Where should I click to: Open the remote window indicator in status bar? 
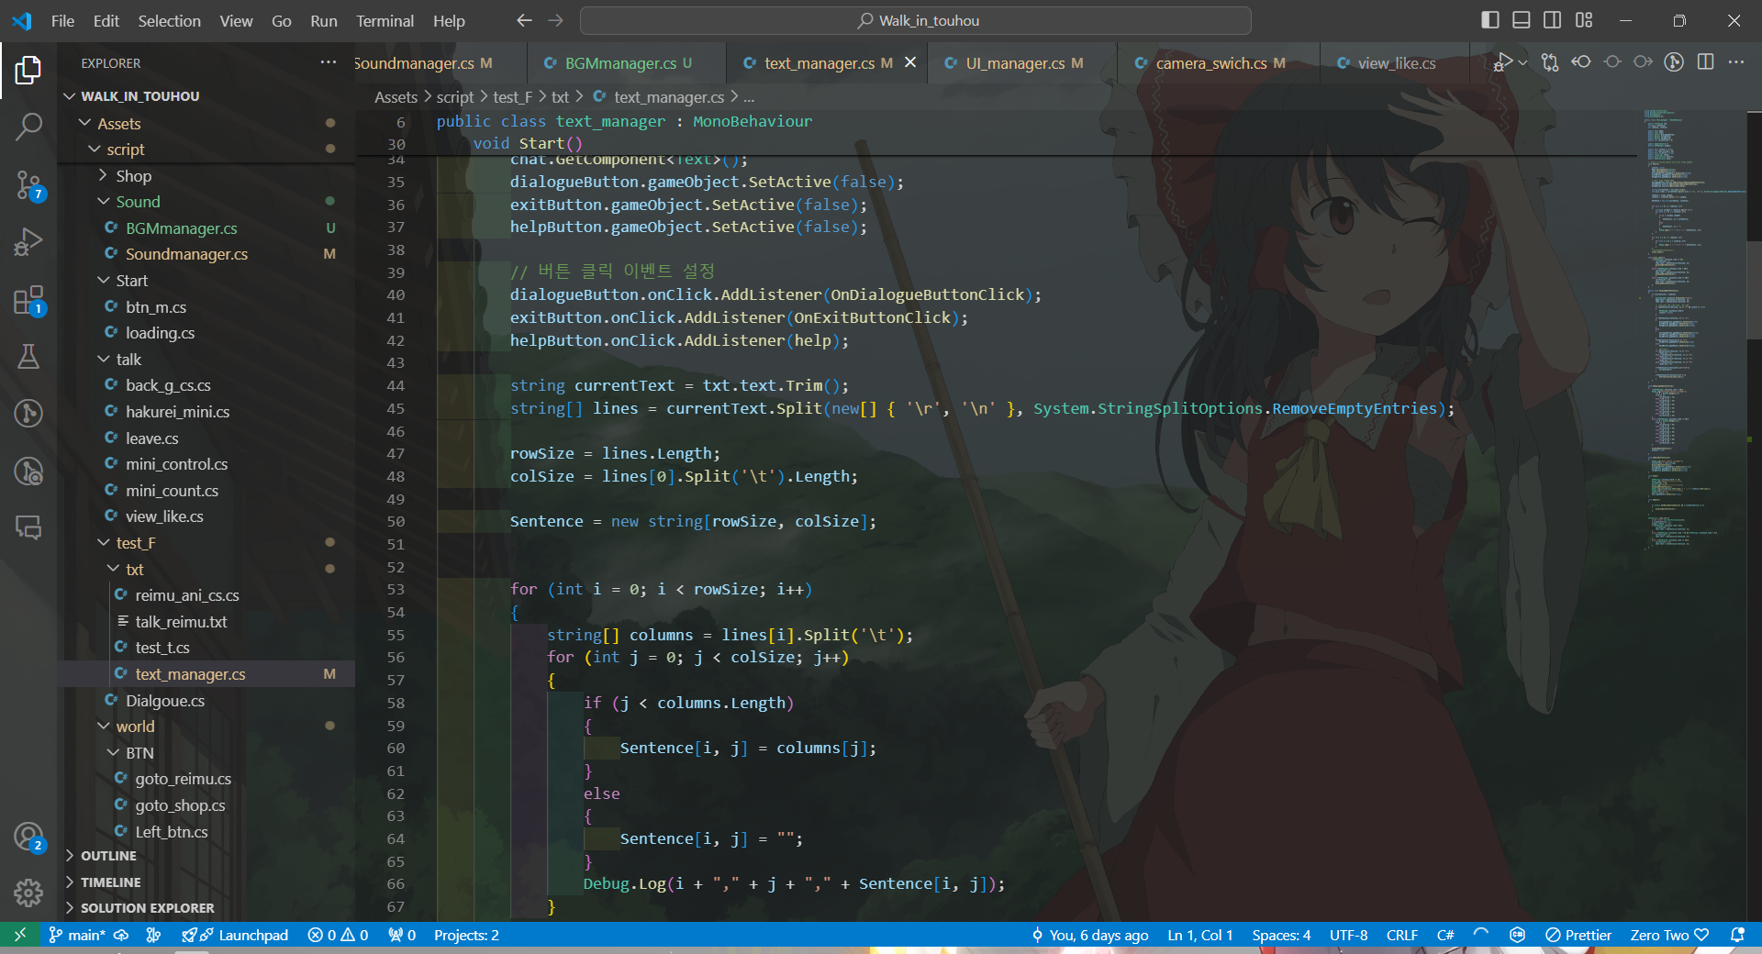coord(19,935)
